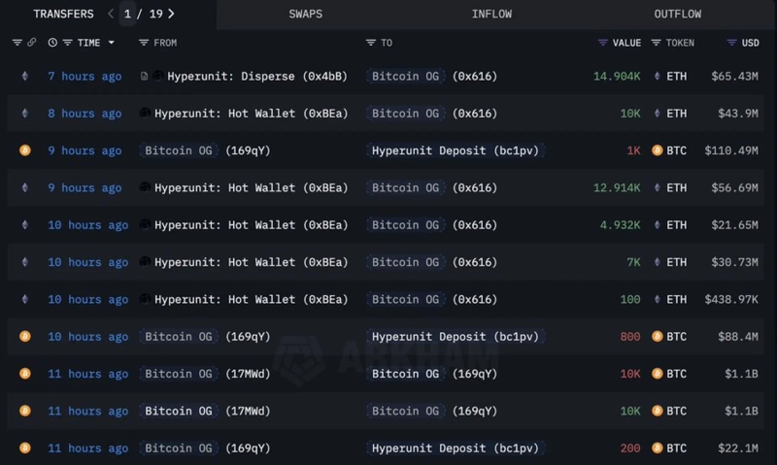This screenshot has height=465, width=777.
Task: Go to next transfers page
Action: click(x=172, y=14)
